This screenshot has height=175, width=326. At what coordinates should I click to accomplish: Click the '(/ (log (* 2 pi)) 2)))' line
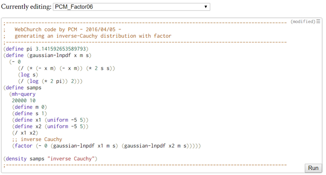click(50, 81)
